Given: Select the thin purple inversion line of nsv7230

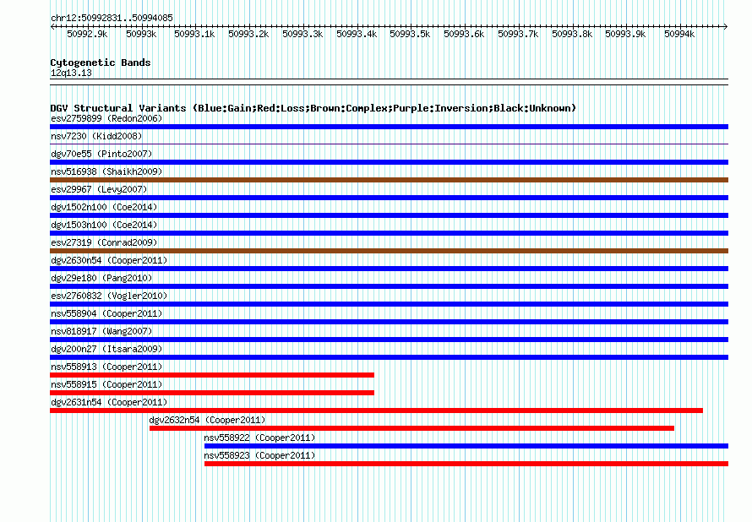Looking at the screenshot, I should tap(389, 144).
